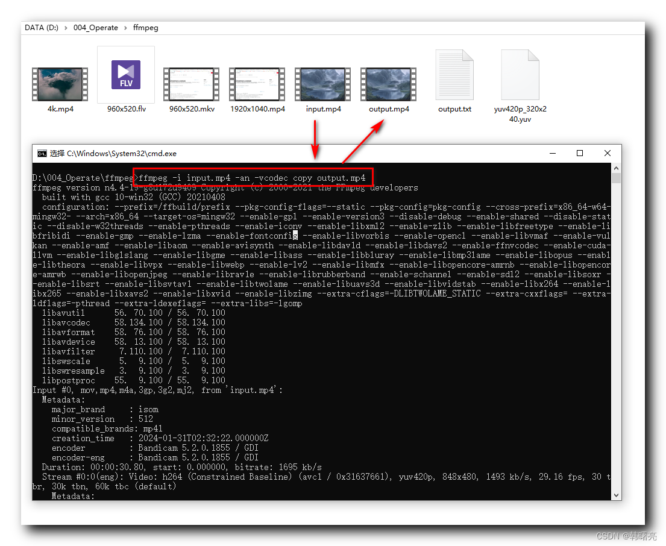Image resolution: width=666 pixels, height=546 pixels.
Task: Select the input.mp4 filename label
Action: coord(322,108)
